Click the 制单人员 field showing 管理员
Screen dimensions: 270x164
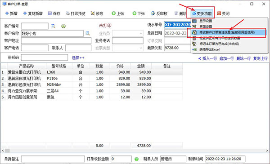pyautogui.click(x=173, y=159)
